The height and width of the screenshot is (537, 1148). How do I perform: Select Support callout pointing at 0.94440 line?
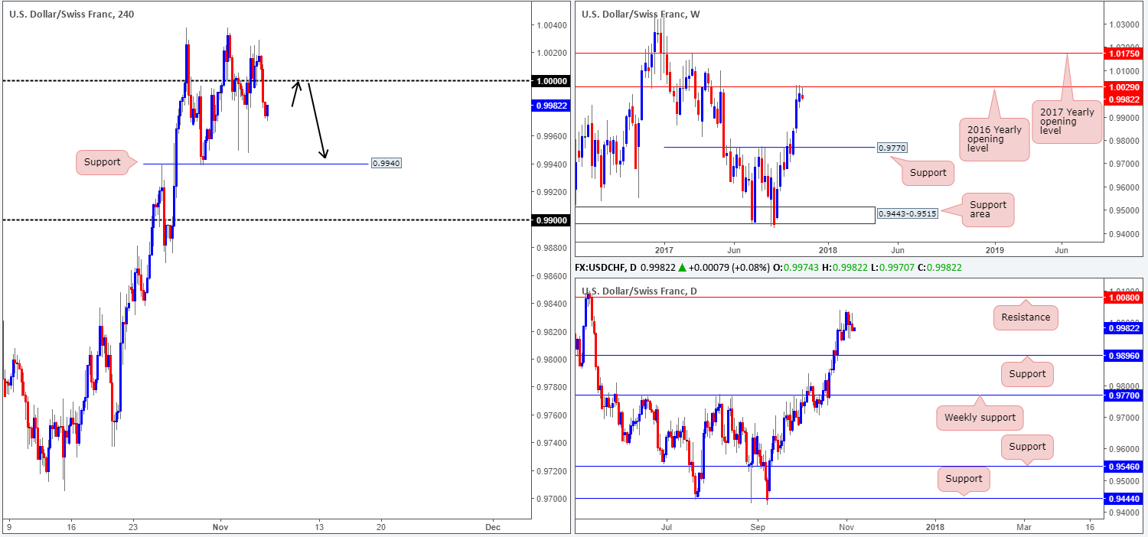pyautogui.click(x=964, y=479)
